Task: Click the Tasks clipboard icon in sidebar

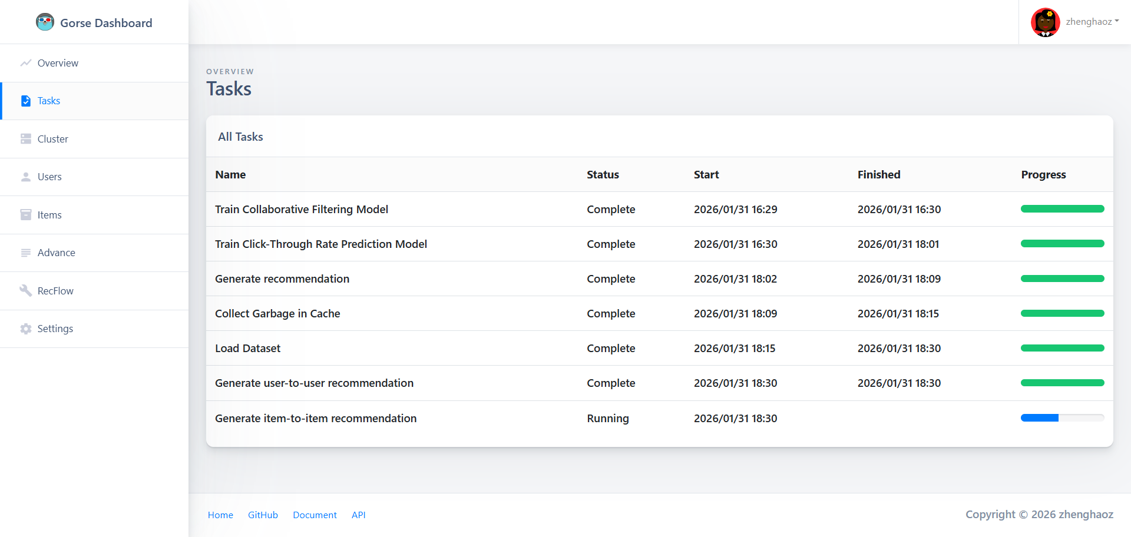Action: coord(25,101)
